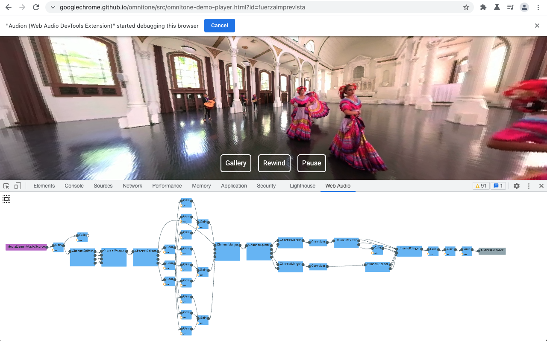Open the DevTools more options menu
This screenshot has width=547, height=341.
(x=529, y=186)
